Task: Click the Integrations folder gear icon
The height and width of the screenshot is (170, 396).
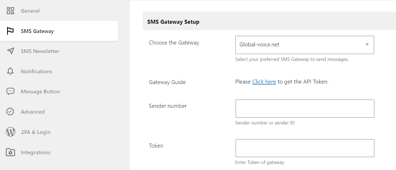Action: coord(10,152)
